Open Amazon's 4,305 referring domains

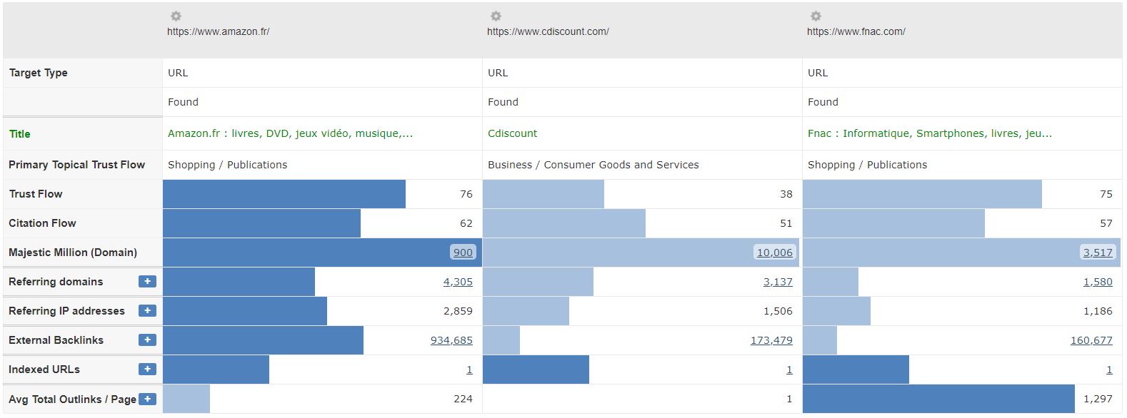click(458, 282)
